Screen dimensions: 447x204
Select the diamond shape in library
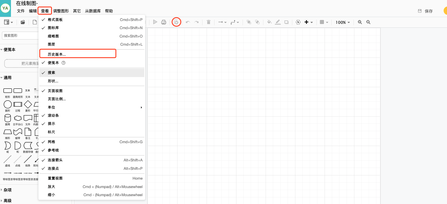(x=28, y=104)
